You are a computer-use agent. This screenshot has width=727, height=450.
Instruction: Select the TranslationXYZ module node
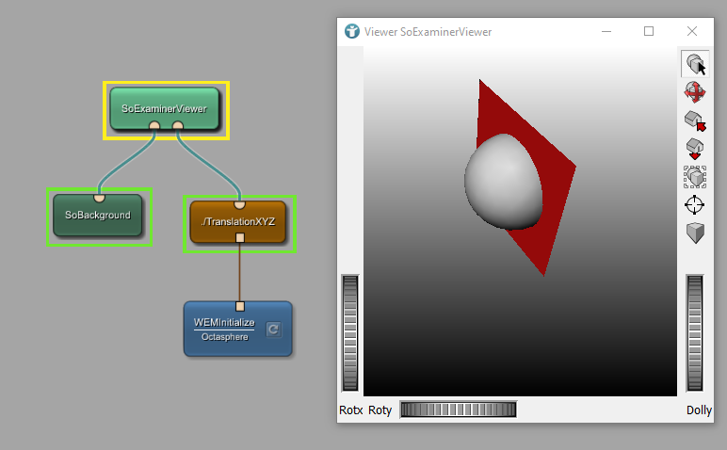(x=239, y=222)
